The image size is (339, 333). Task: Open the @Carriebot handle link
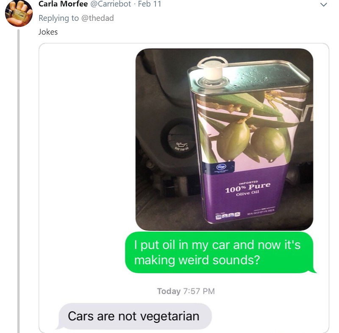(111, 4)
